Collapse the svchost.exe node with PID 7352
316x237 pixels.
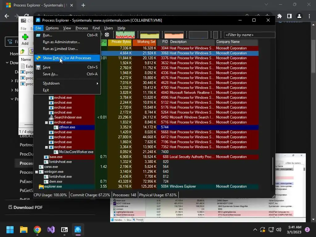coord(46,147)
